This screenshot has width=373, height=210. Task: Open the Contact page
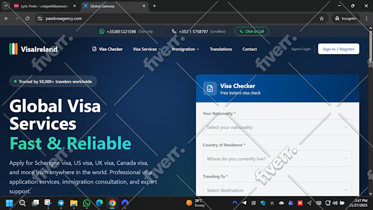coord(250,49)
